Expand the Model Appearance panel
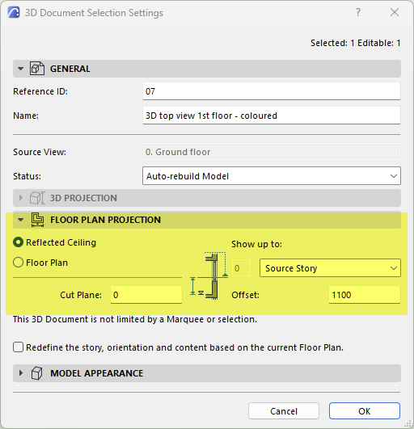 pyautogui.click(x=20, y=373)
